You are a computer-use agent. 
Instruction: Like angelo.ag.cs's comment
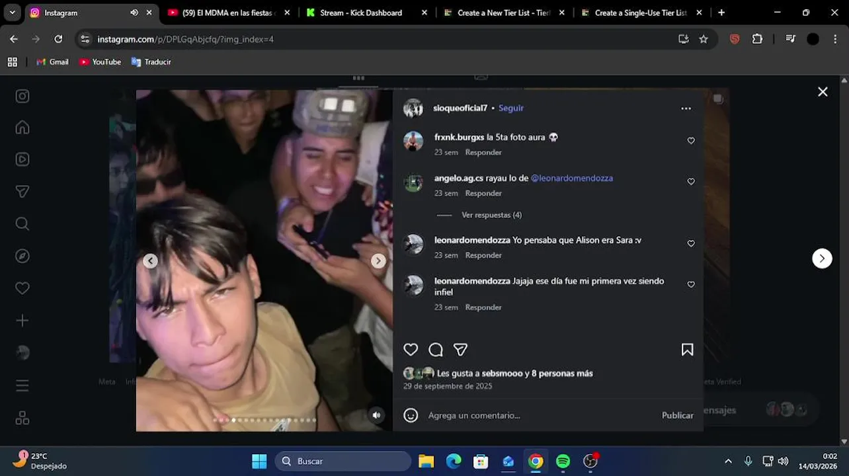[x=691, y=182]
